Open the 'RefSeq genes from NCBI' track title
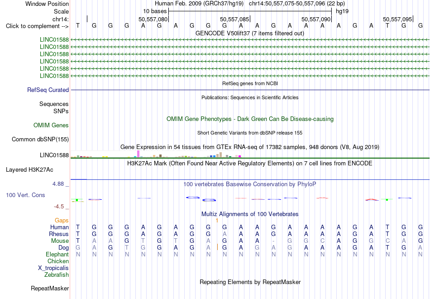 click(250, 83)
